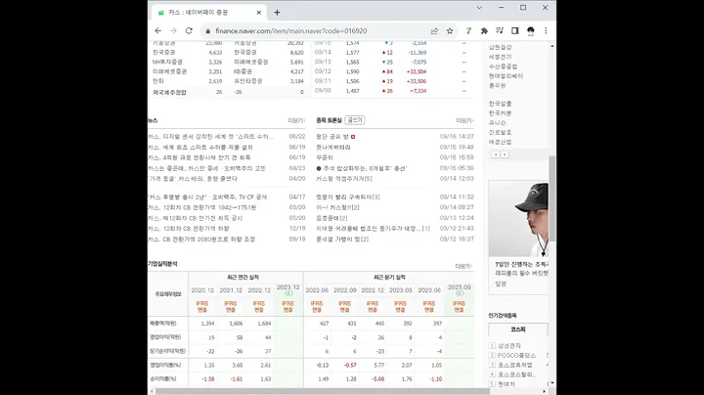Click the scroll-down arrow of vertical scrollbar
The width and height of the screenshot is (704, 395).
[552, 384]
